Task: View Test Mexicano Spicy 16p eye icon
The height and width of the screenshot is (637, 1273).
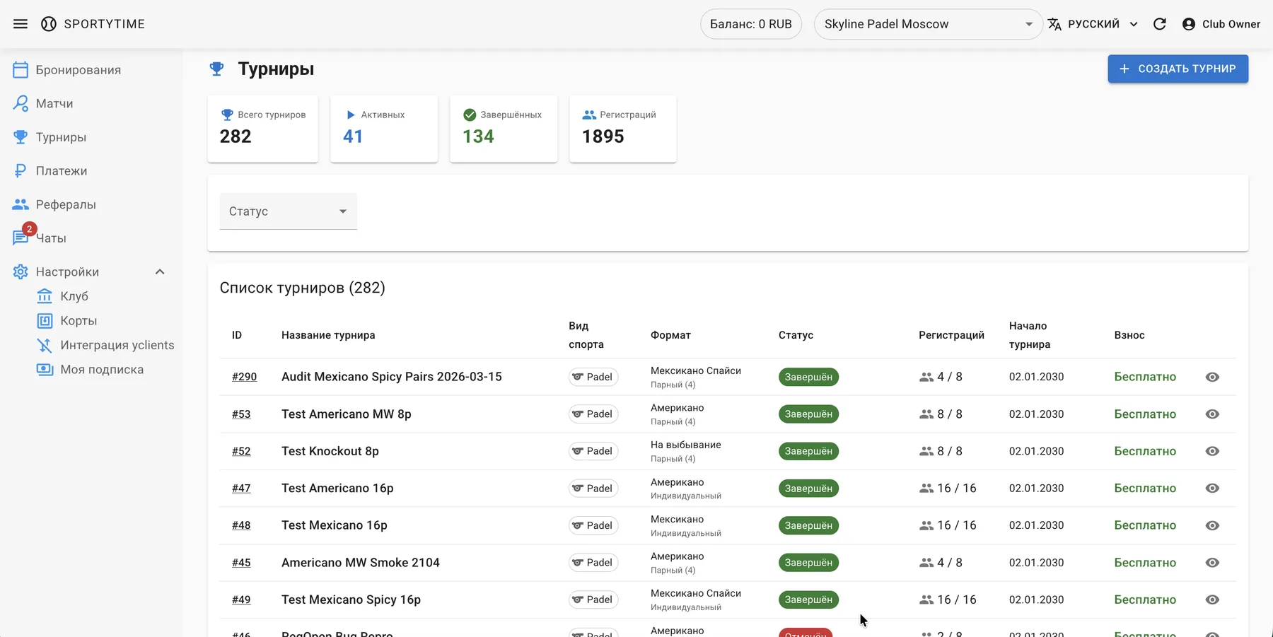Action: (1211, 600)
